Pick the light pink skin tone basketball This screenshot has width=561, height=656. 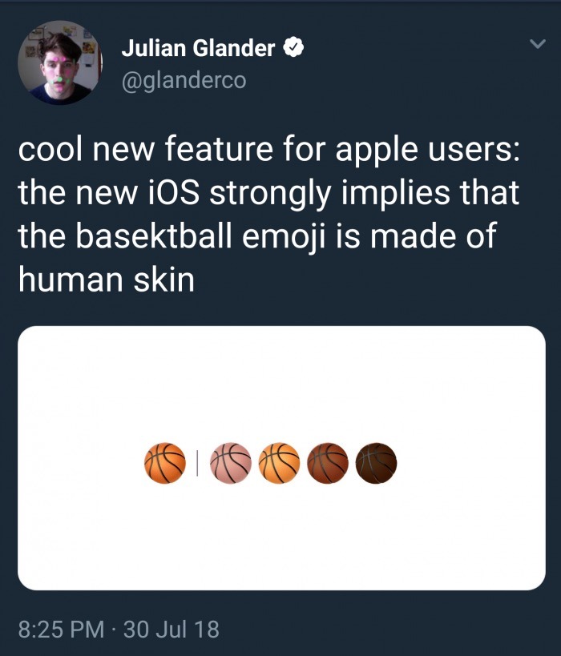click(231, 464)
